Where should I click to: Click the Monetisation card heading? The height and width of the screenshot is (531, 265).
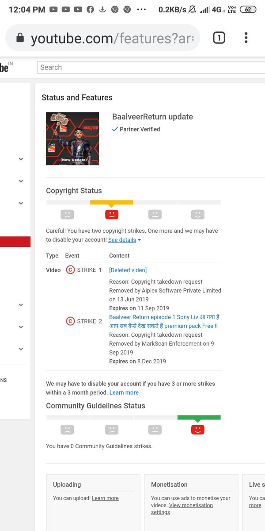click(169, 485)
